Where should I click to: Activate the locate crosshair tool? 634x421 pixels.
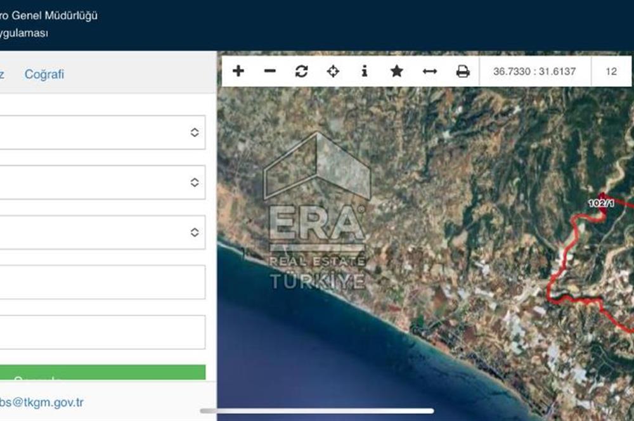tap(333, 71)
